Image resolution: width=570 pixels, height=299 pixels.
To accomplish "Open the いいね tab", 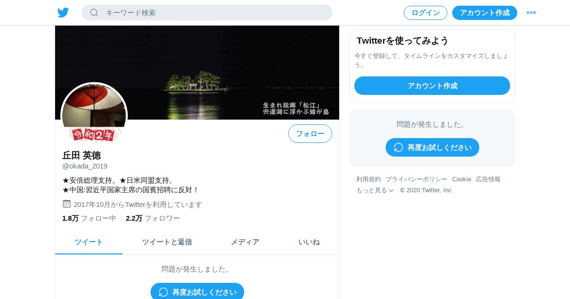I will pyautogui.click(x=309, y=242).
